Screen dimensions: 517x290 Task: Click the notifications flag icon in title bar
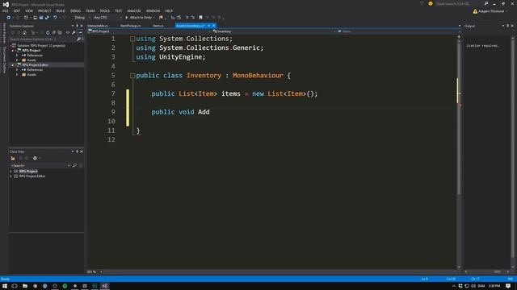pyautogui.click(x=422, y=3)
